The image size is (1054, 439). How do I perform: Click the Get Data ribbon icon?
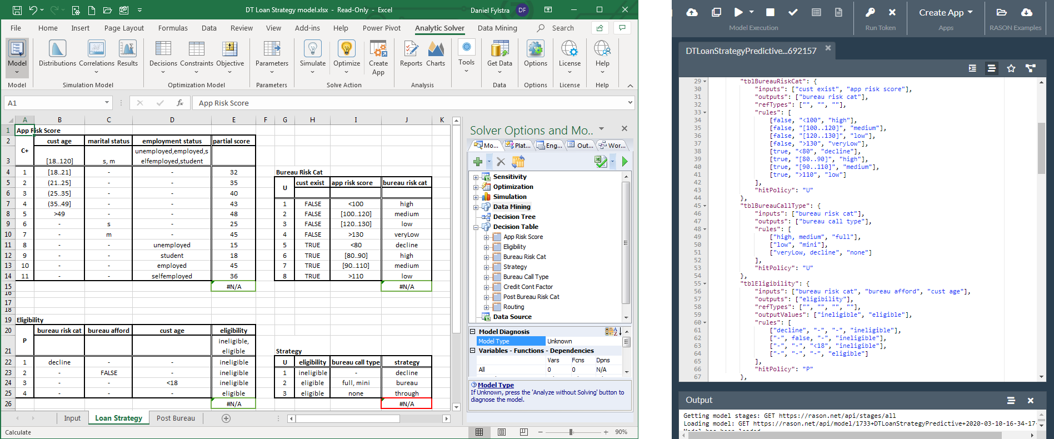(499, 49)
